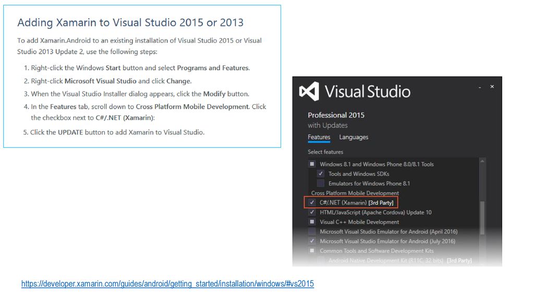Switch to the Languages tab
Screen dimensions: 534x300
(354, 137)
